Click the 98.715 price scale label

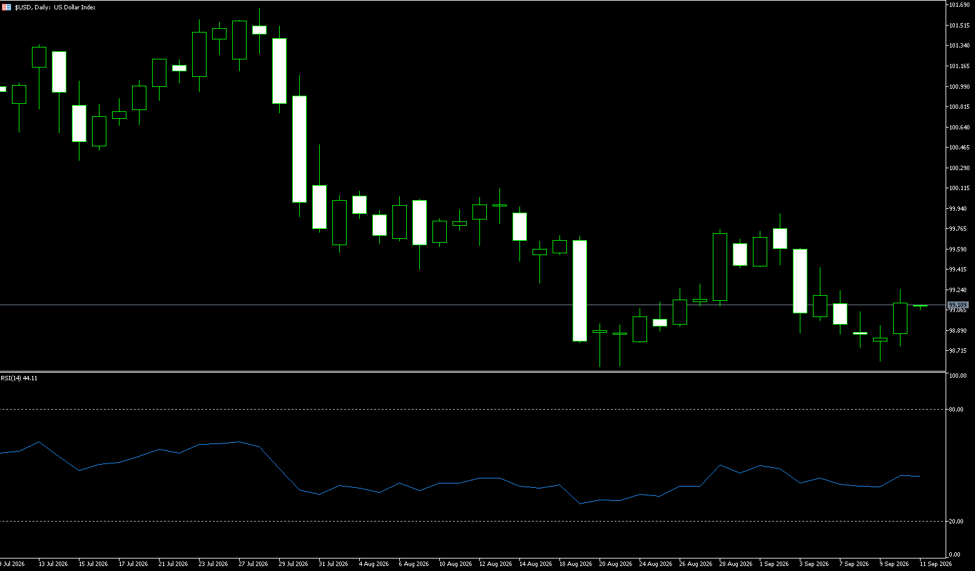click(x=958, y=351)
